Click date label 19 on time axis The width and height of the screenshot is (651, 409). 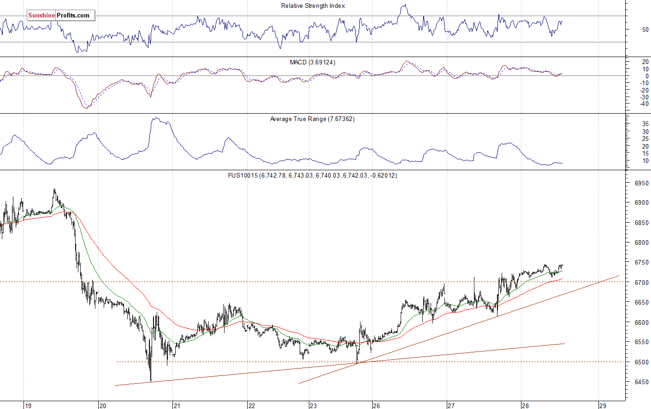[28, 406]
